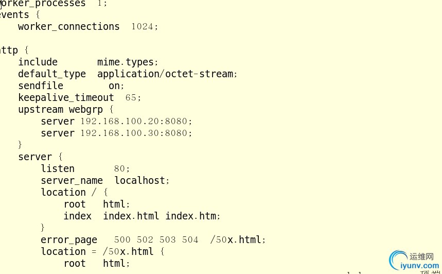Viewport: 442px width, 274px height.
Task: Place cursor on mime.types text
Action: [126, 62]
